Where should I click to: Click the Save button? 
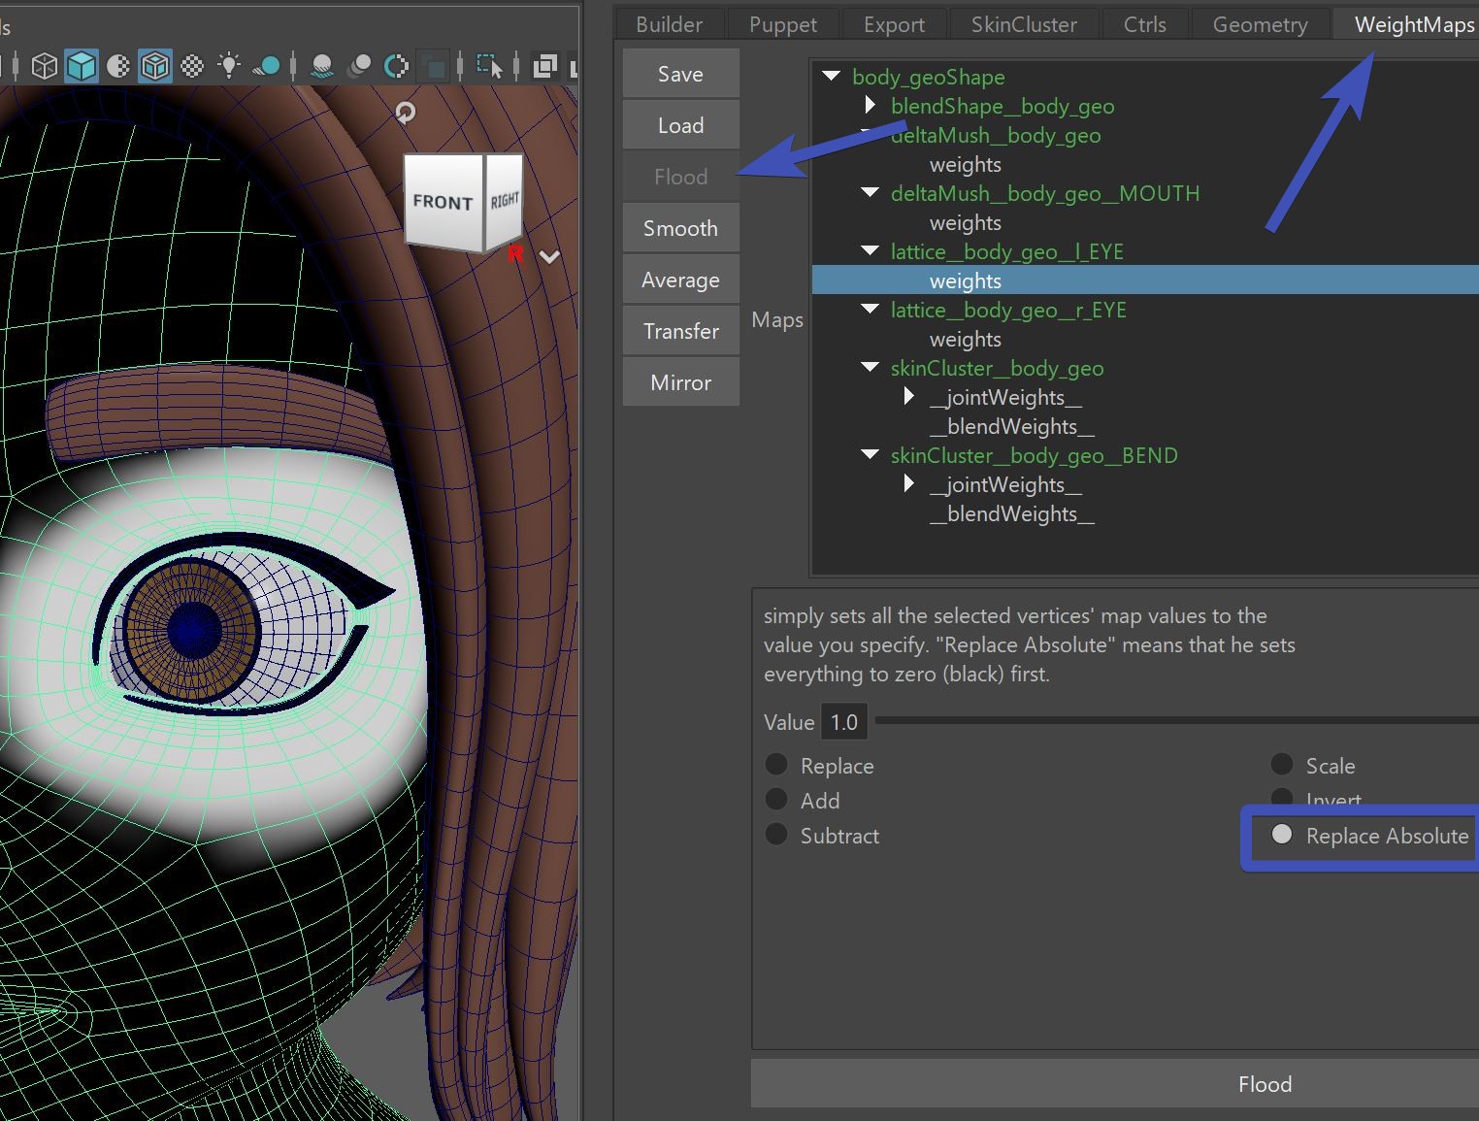pos(680,74)
